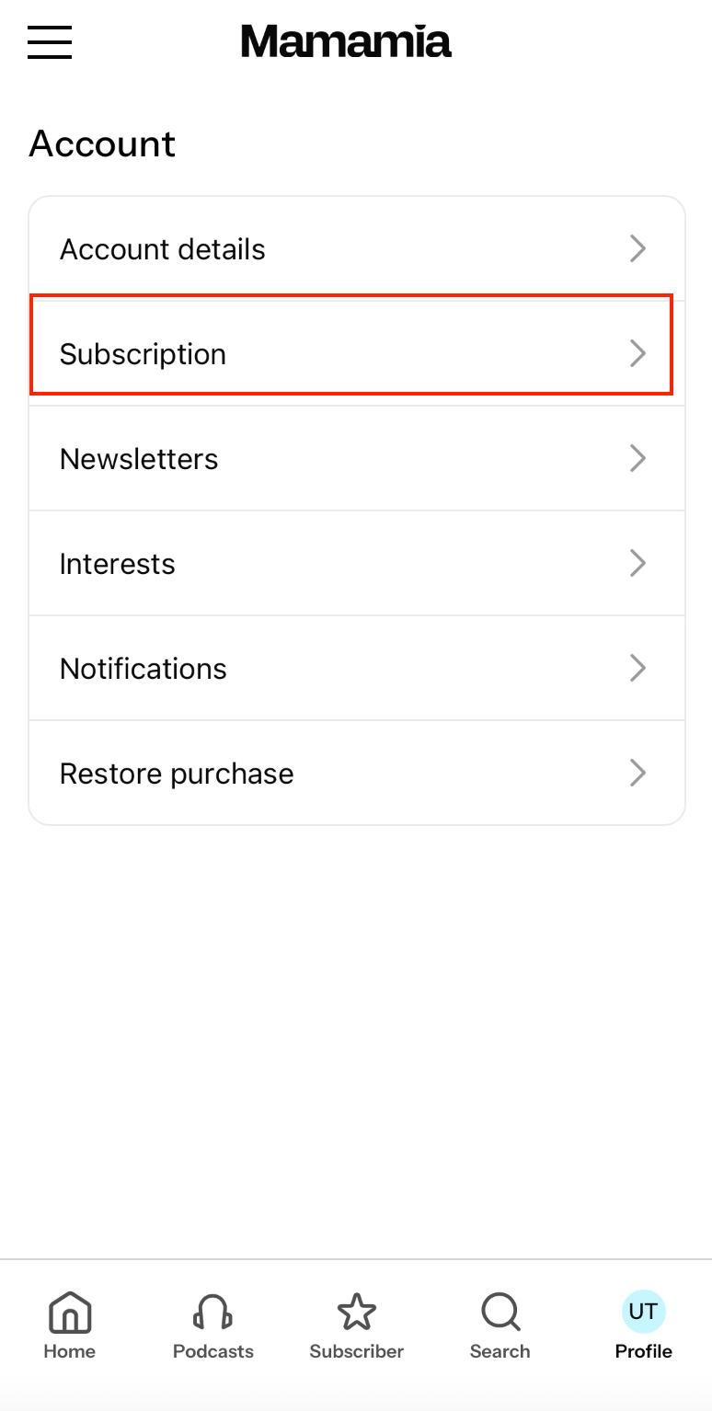The width and height of the screenshot is (712, 1411).
Task: Select the Subscription menu item
Action: click(143, 354)
